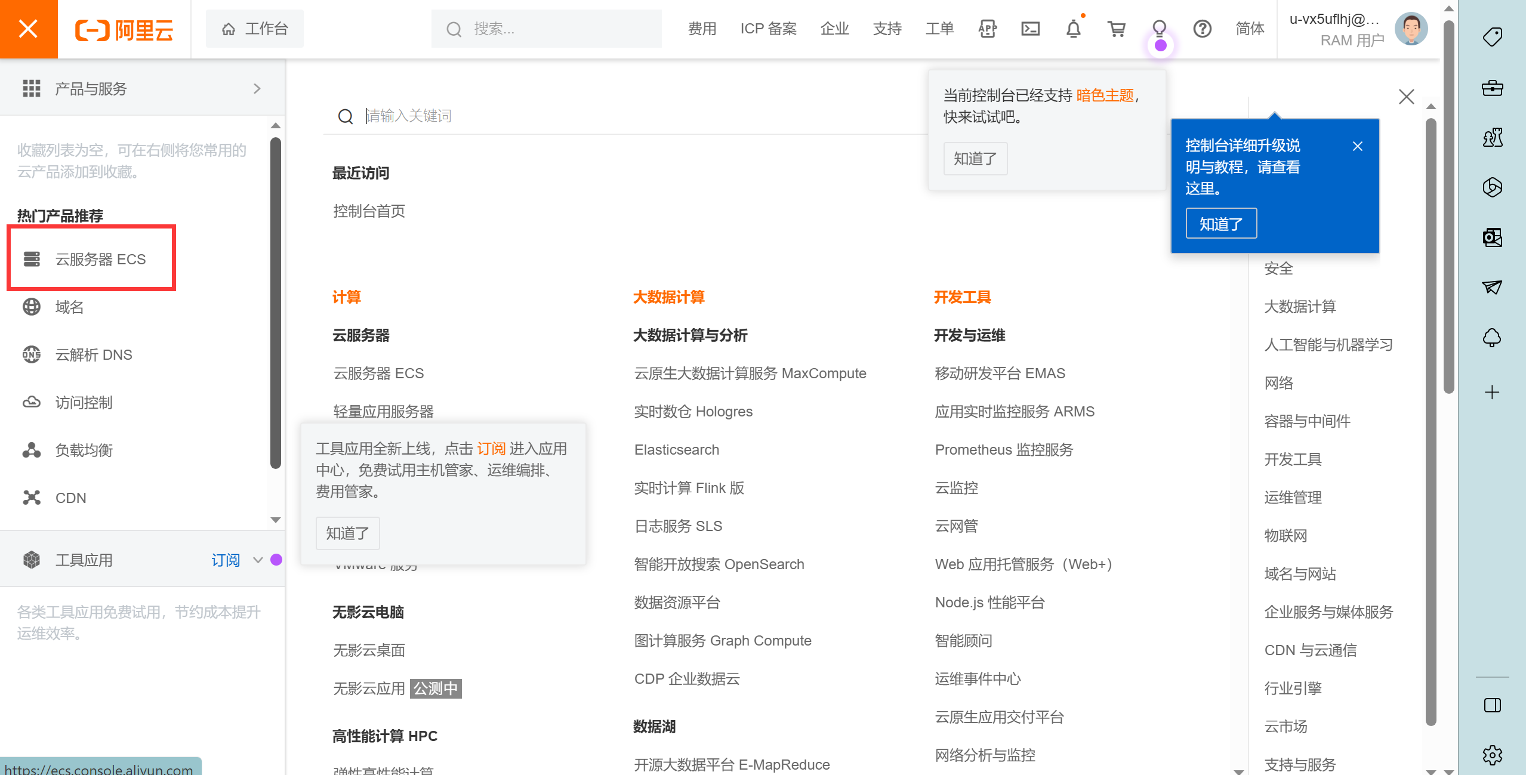Open the API tools icon in header
The height and width of the screenshot is (775, 1526).
[987, 29]
